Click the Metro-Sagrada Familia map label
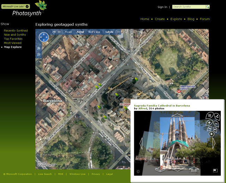This screenshot has height=183, width=226. 187,87
